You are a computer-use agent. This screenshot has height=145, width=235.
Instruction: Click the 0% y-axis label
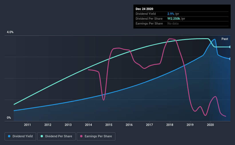click(x=9, y=118)
